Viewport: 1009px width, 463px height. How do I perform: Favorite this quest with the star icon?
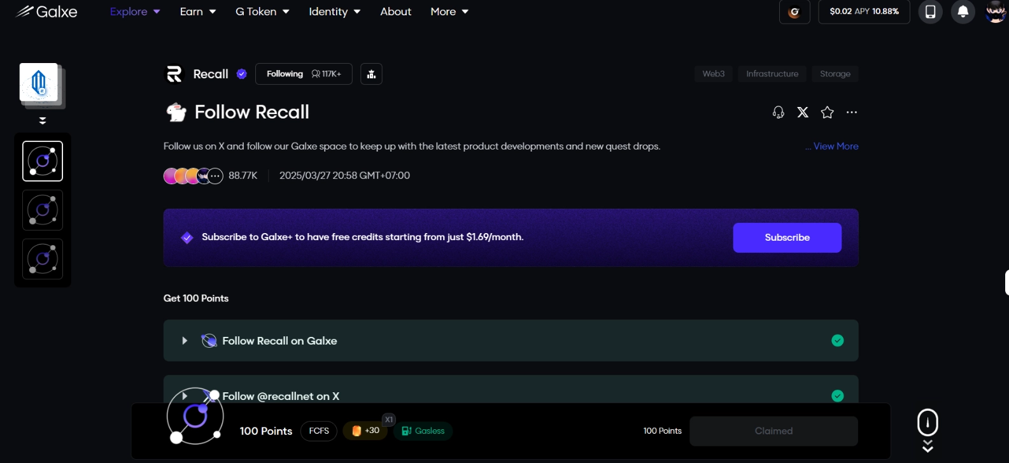pos(827,112)
